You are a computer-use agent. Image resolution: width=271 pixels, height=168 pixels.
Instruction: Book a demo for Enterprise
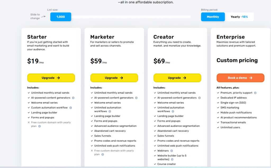coord(240,78)
